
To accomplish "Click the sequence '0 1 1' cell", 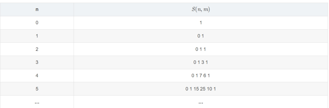I will click(201, 49).
